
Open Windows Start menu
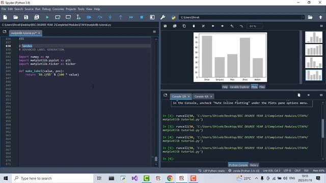(6, 178)
